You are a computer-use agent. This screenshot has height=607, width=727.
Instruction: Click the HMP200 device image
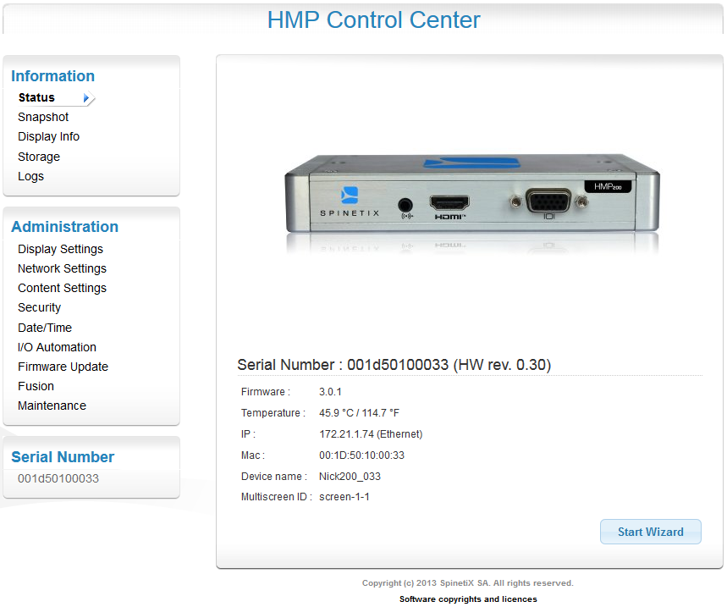click(472, 203)
